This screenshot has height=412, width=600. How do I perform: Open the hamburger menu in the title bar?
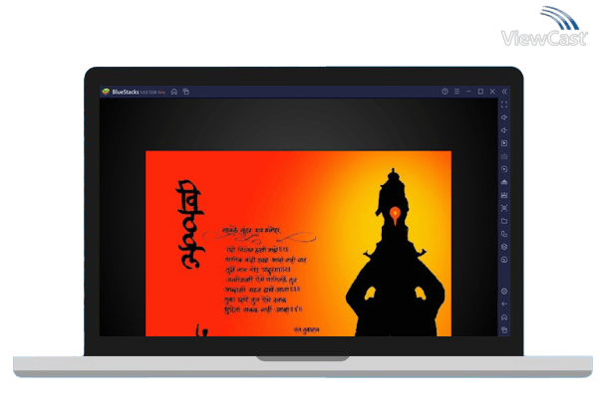tap(456, 92)
